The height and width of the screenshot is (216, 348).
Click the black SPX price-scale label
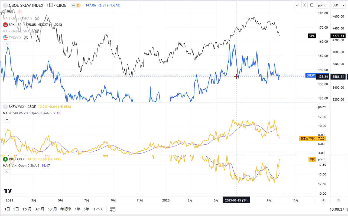pos(312,36)
